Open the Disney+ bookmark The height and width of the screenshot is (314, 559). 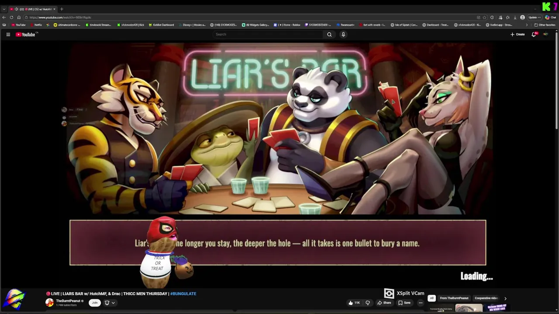coord(192,25)
